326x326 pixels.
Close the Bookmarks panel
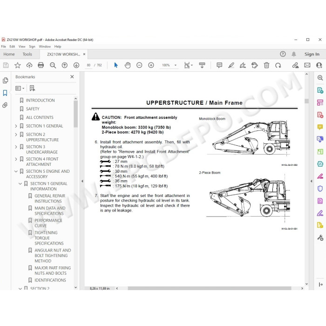[x=72, y=77]
